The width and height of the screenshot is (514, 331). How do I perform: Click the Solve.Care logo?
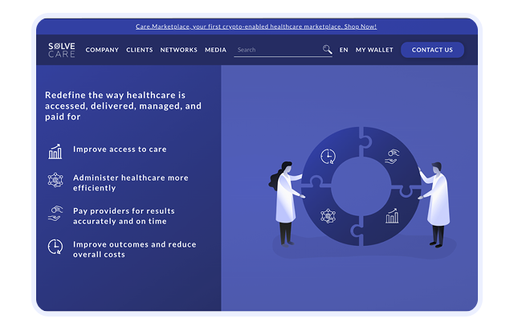(x=62, y=50)
